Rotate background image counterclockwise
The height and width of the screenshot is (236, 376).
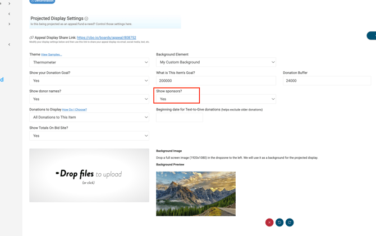click(x=279, y=223)
